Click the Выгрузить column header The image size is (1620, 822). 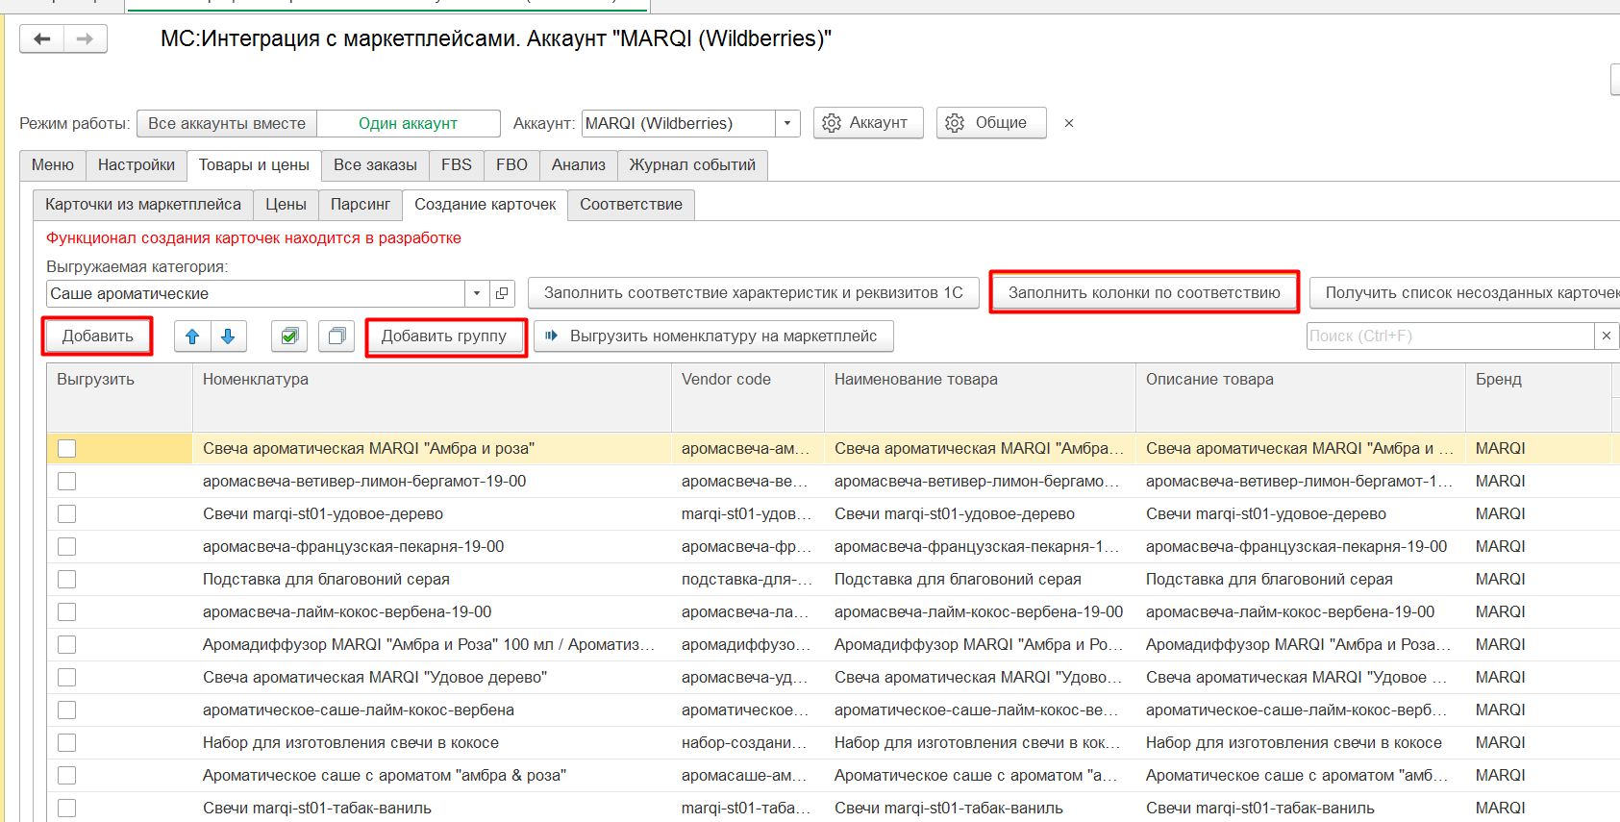click(119, 397)
